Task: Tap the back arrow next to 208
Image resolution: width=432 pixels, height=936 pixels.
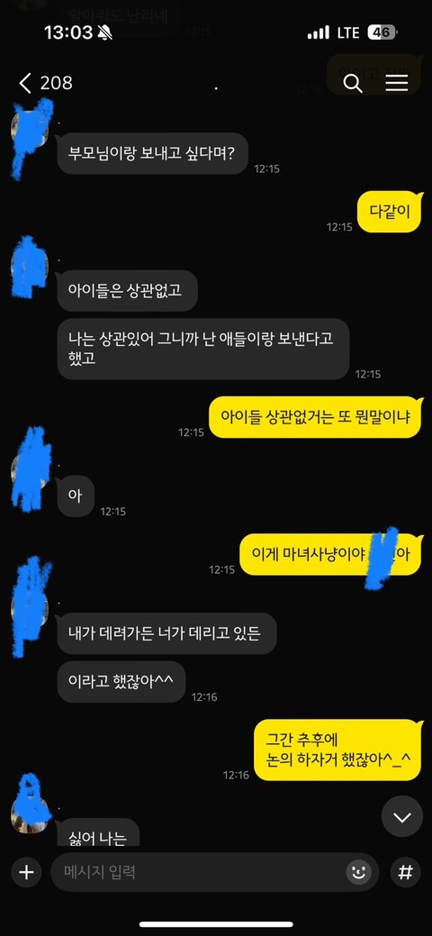Action: coord(24,84)
